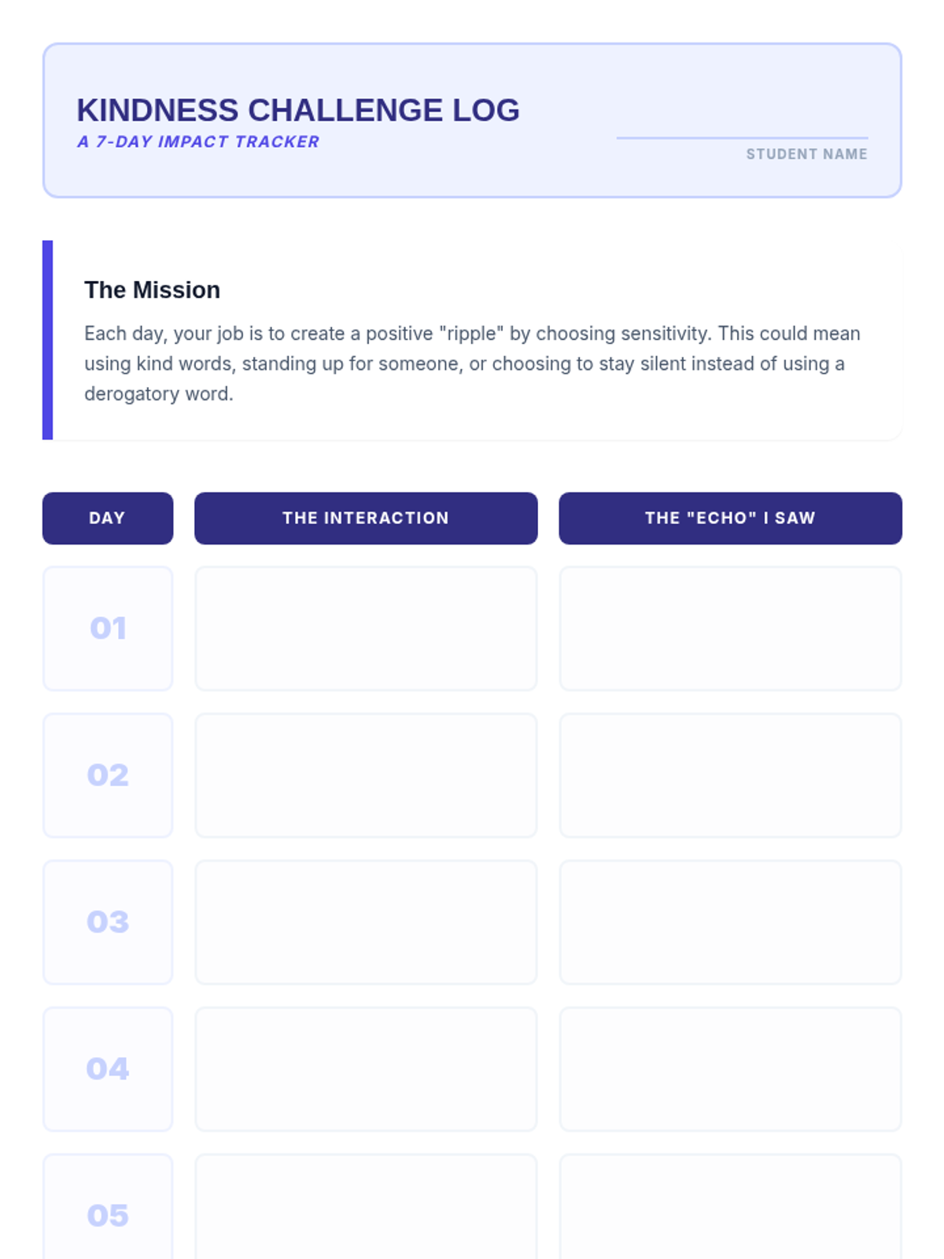Select the Day 02 interaction box
The image size is (944, 1259).
pos(366,775)
